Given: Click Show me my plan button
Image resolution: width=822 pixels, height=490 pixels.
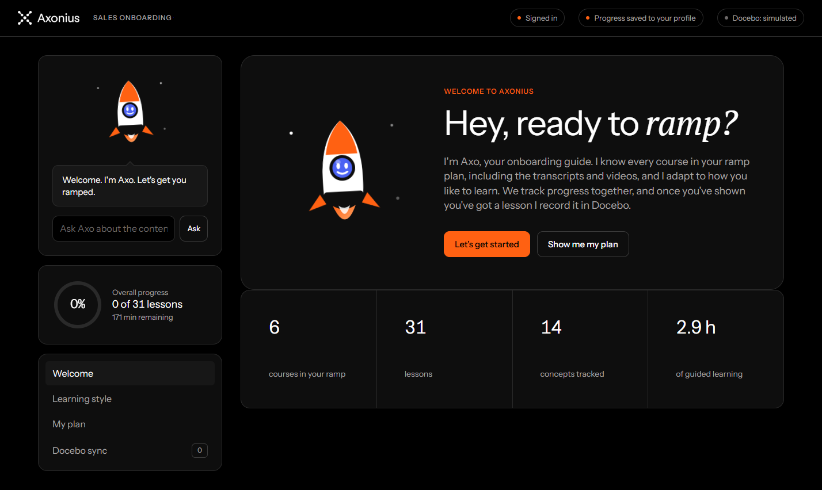Looking at the screenshot, I should (583, 244).
